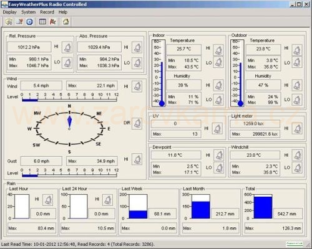312x249 pixels.
Task: Click the wind Level bar scale
Action: click(x=69, y=97)
